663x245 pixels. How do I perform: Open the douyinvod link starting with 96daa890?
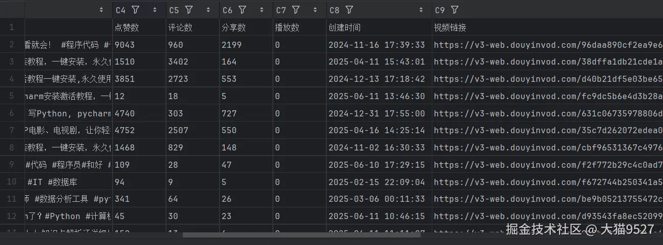548,45
